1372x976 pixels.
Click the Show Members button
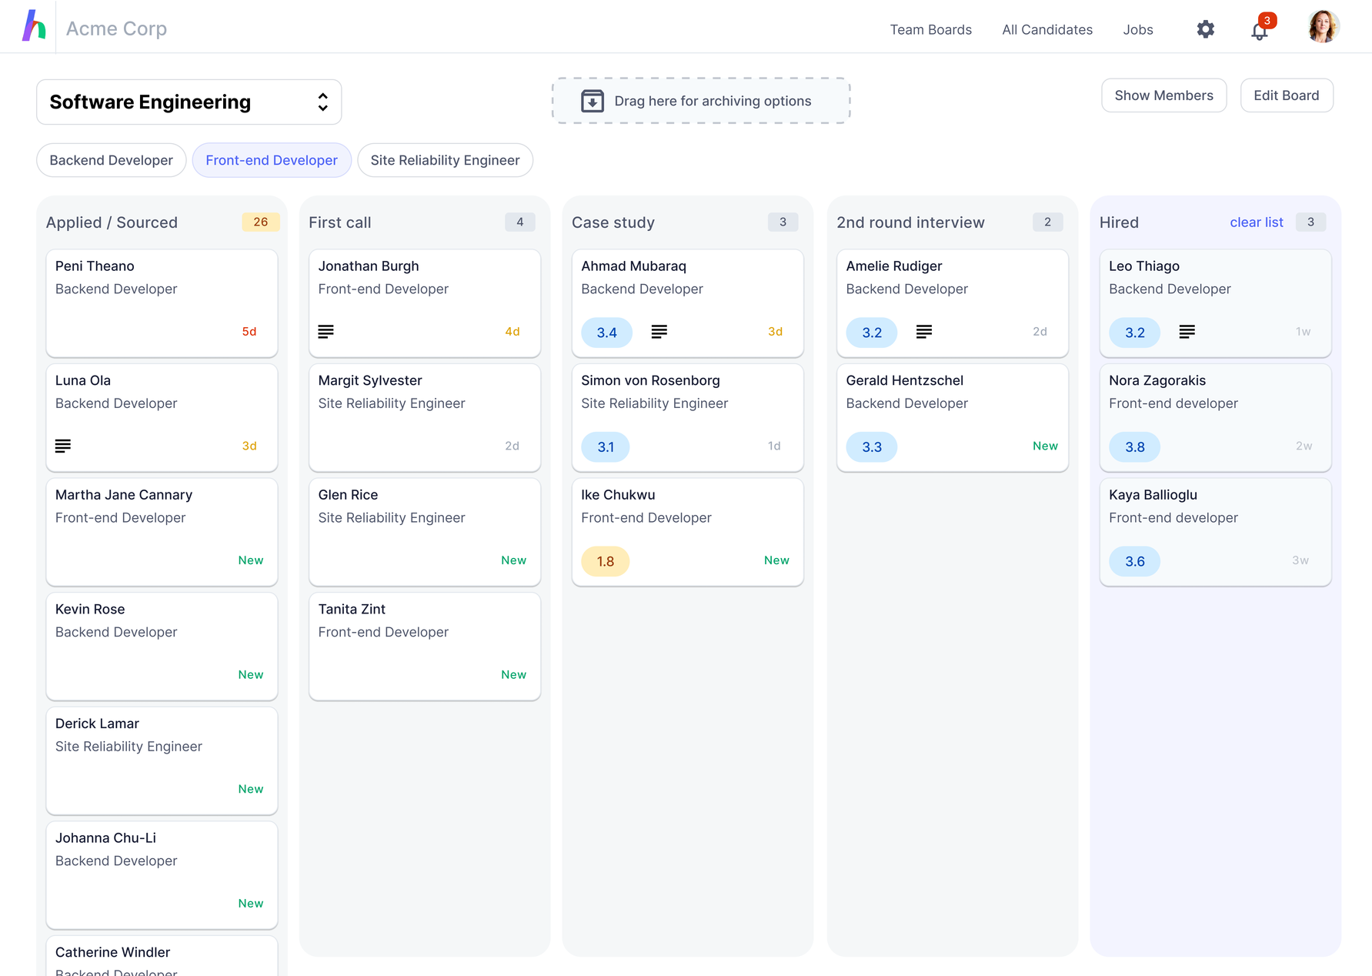(1163, 95)
